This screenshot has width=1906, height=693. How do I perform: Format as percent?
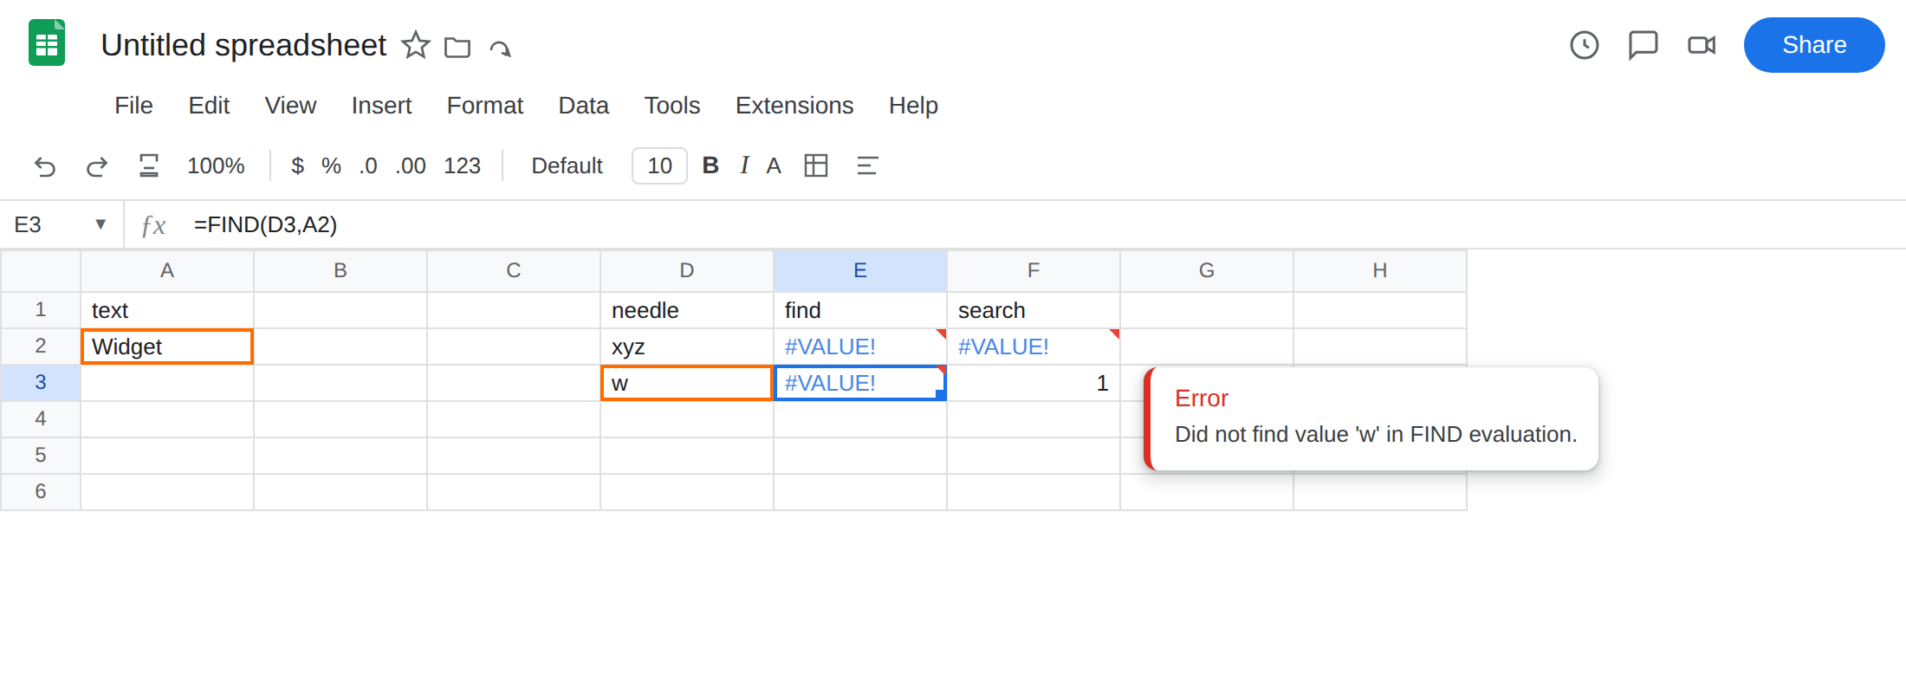point(331,165)
